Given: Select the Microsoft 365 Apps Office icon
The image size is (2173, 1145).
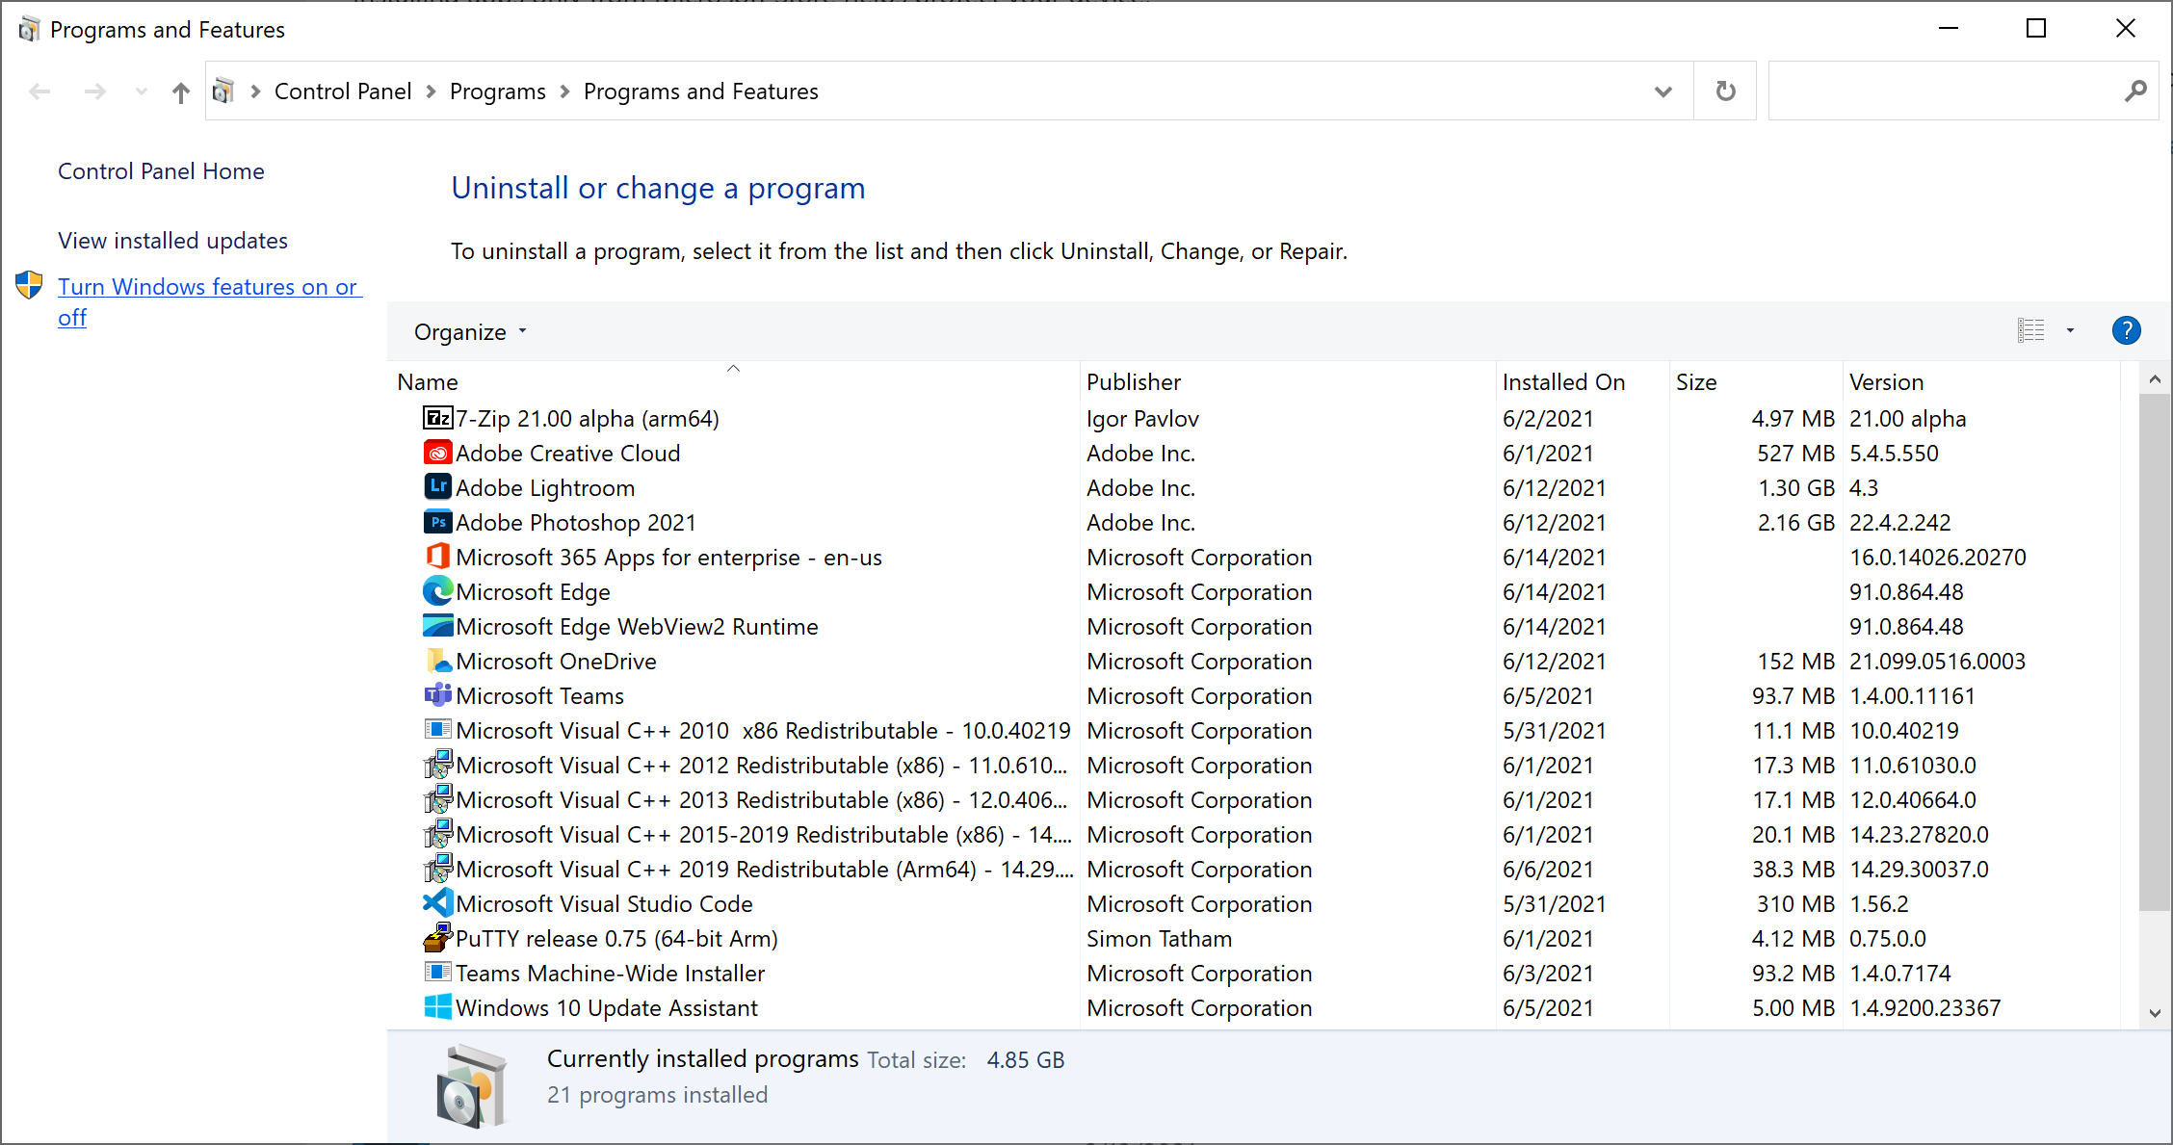Looking at the screenshot, I should (x=437, y=557).
